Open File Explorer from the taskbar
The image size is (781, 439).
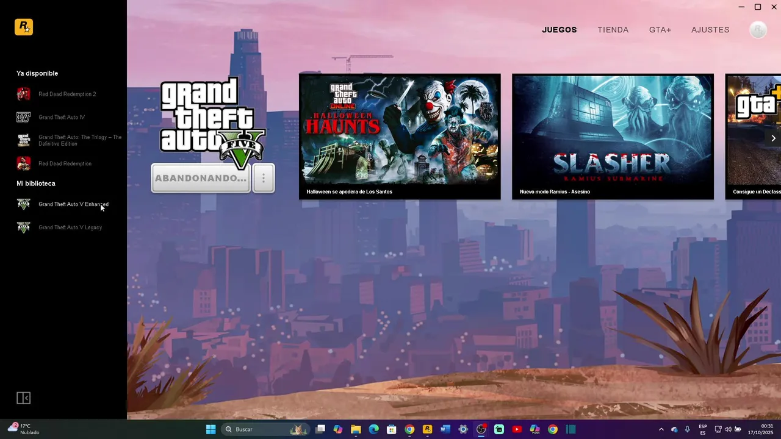[356, 429]
